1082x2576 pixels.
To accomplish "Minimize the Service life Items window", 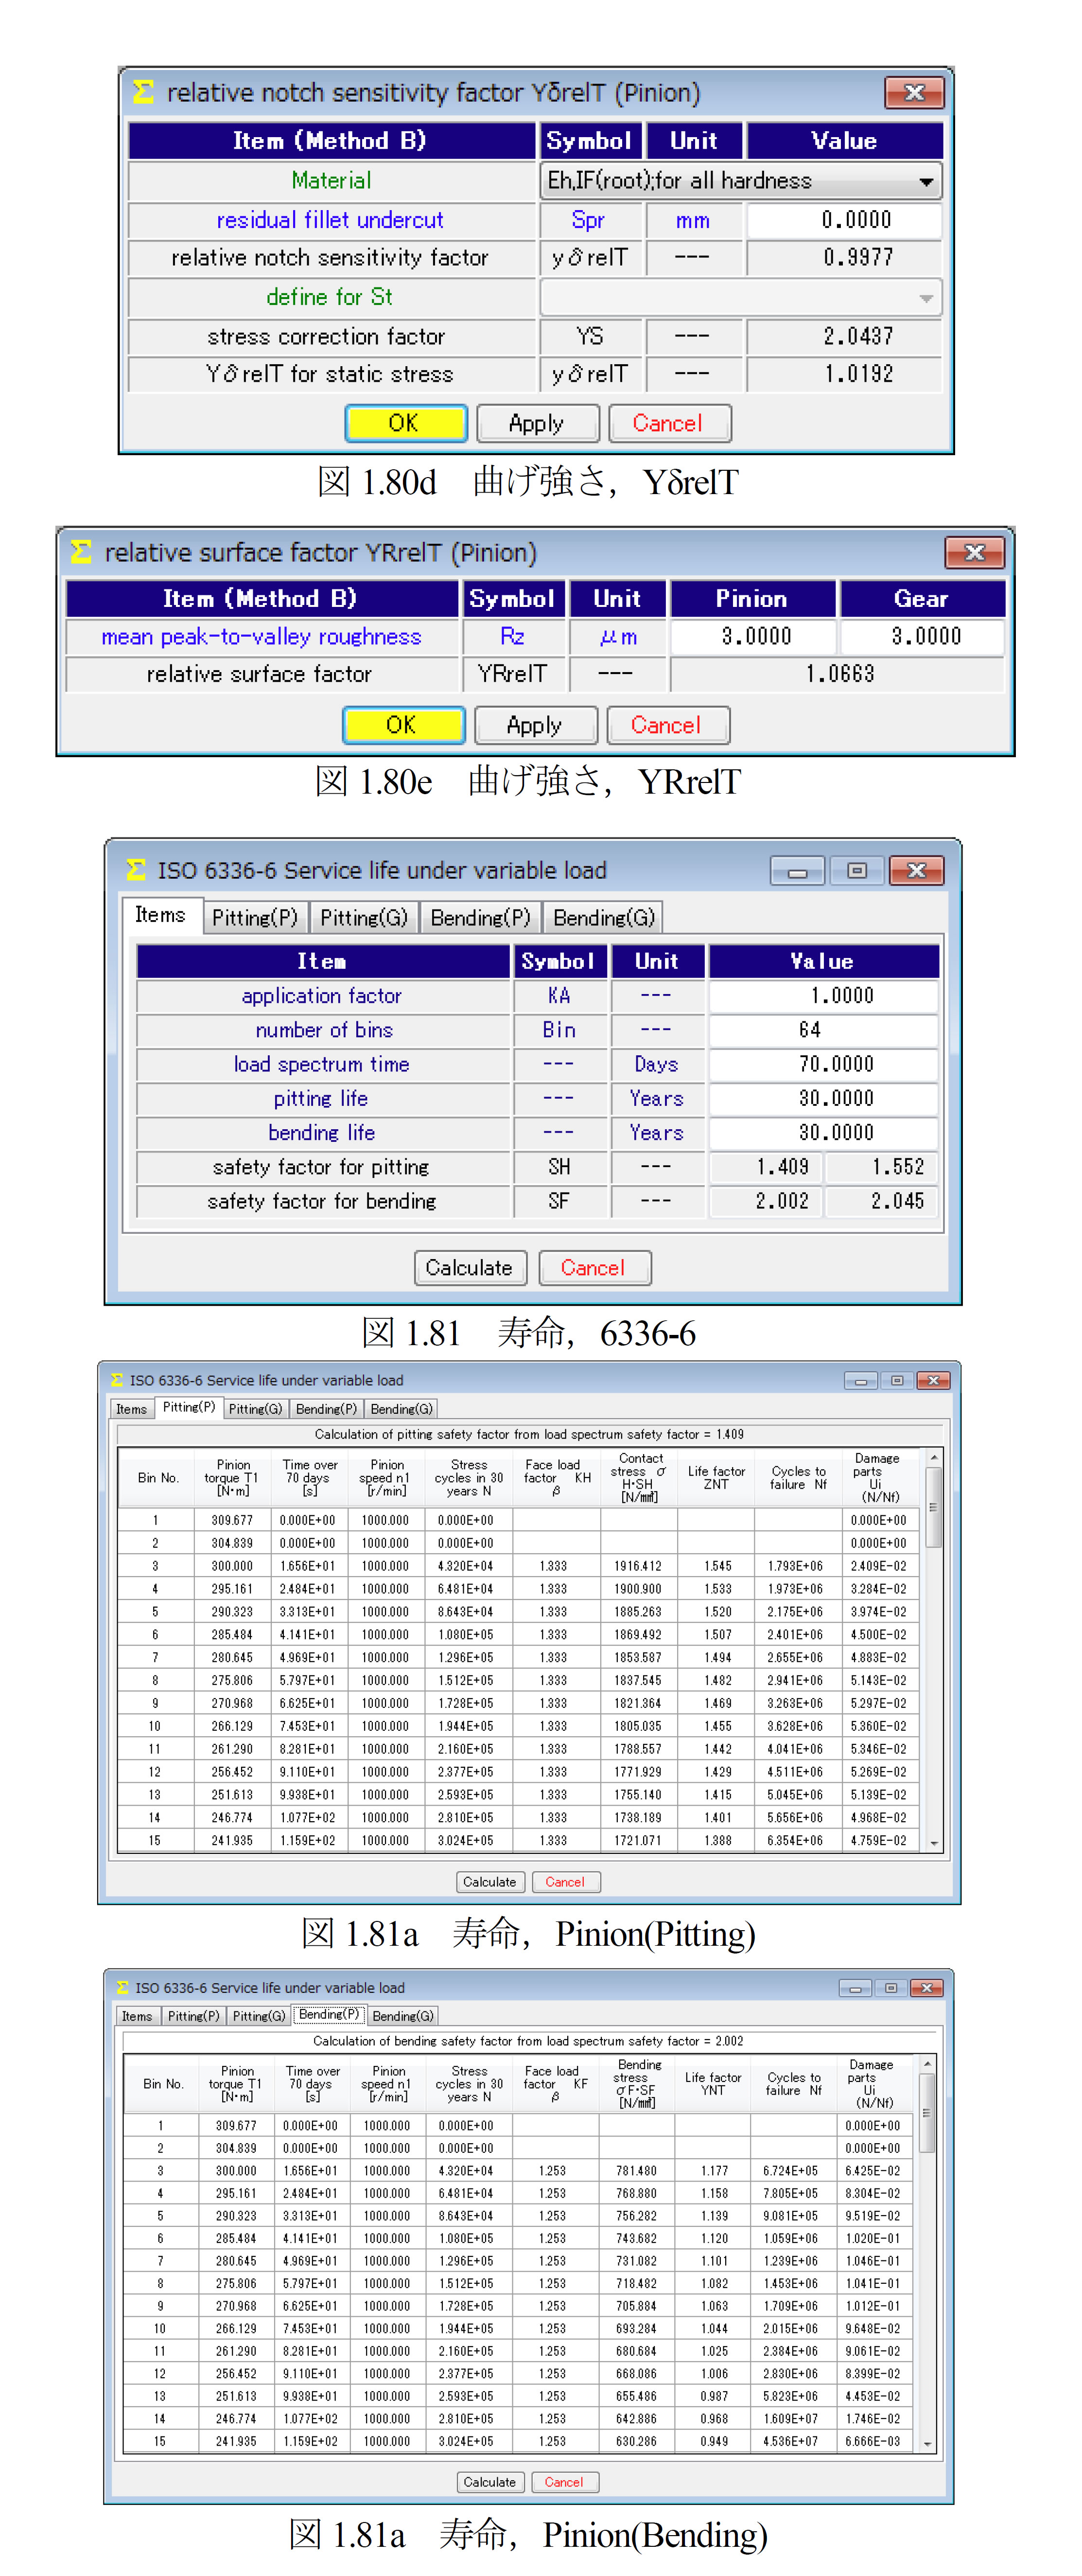I will (797, 871).
